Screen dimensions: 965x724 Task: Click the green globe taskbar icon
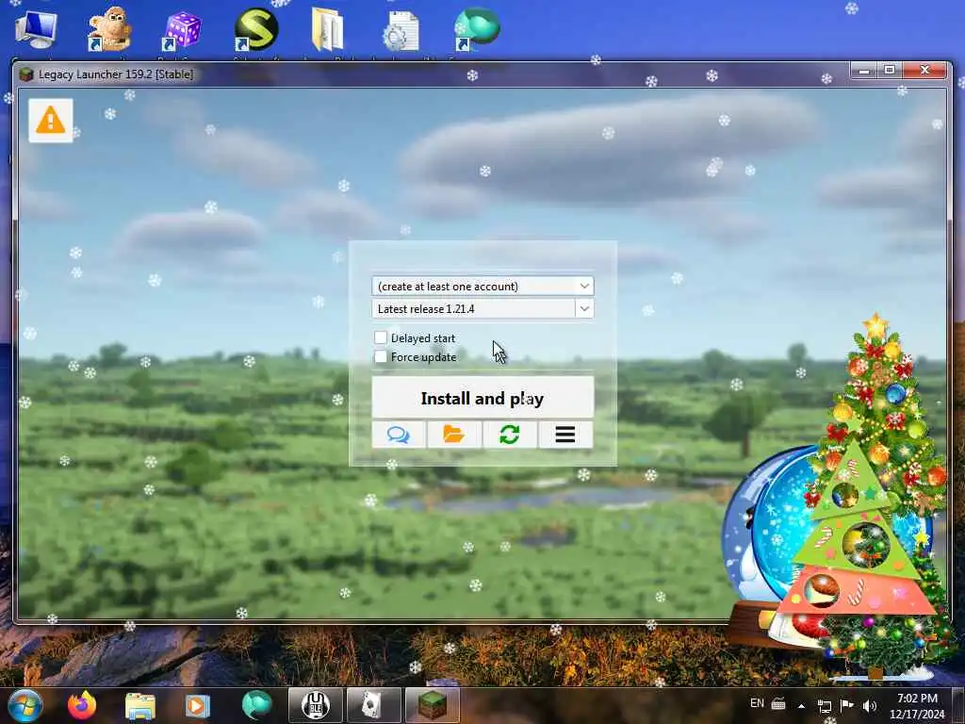coord(256,705)
